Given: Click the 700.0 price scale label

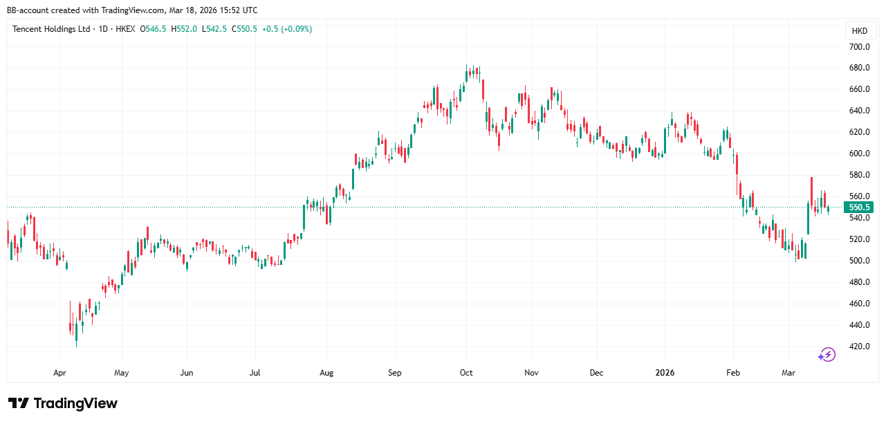Looking at the screenshot, I should click(x=859, y=47).
